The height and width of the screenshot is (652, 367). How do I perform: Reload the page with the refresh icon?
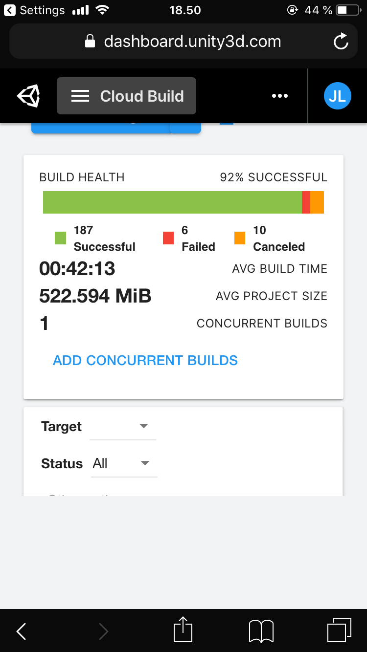point(341,42)
